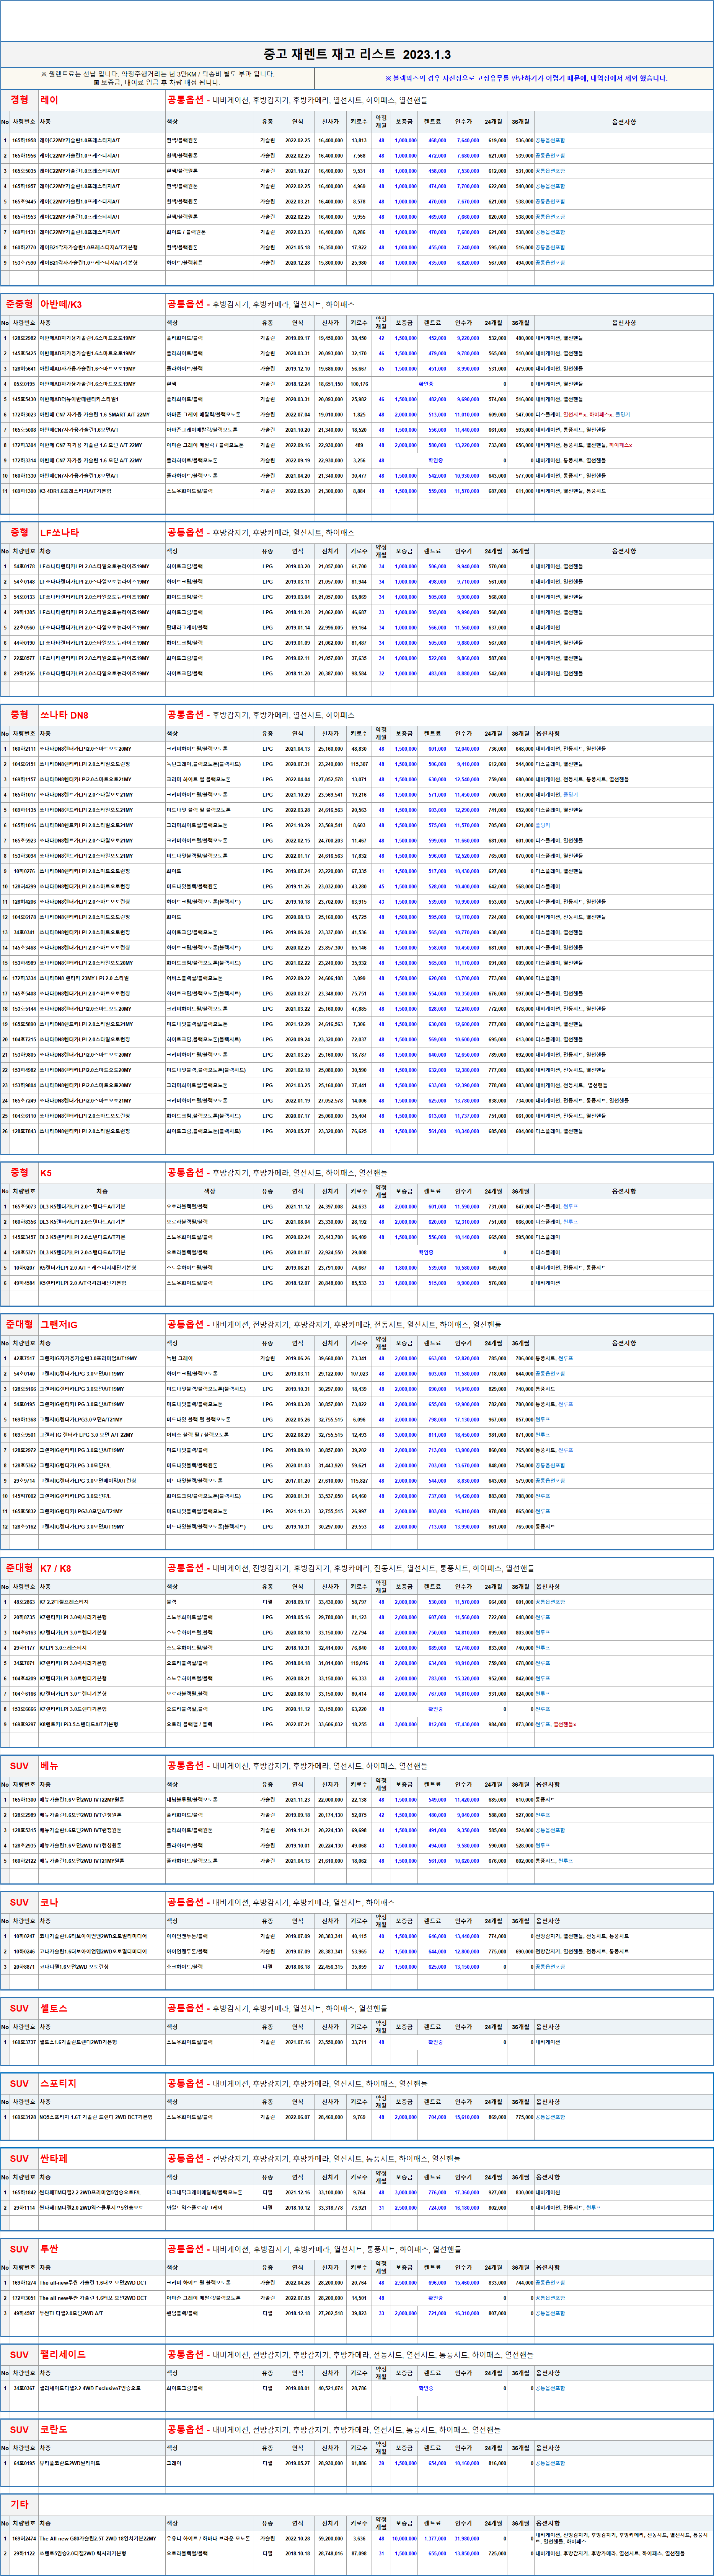714x2576 pixels.
Task: Select the K3 4DR1.6트렌디A/T기본형 model cell
Action: pyautogui.click(x=75, y=491)
